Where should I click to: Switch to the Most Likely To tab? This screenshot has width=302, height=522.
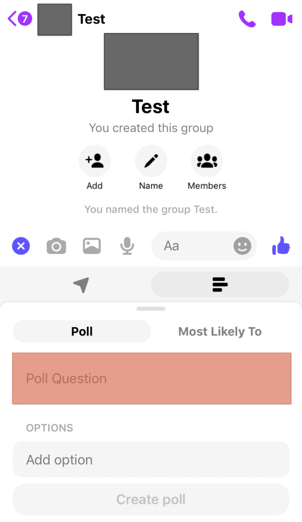pyautogui.click(x=220, y=331)
